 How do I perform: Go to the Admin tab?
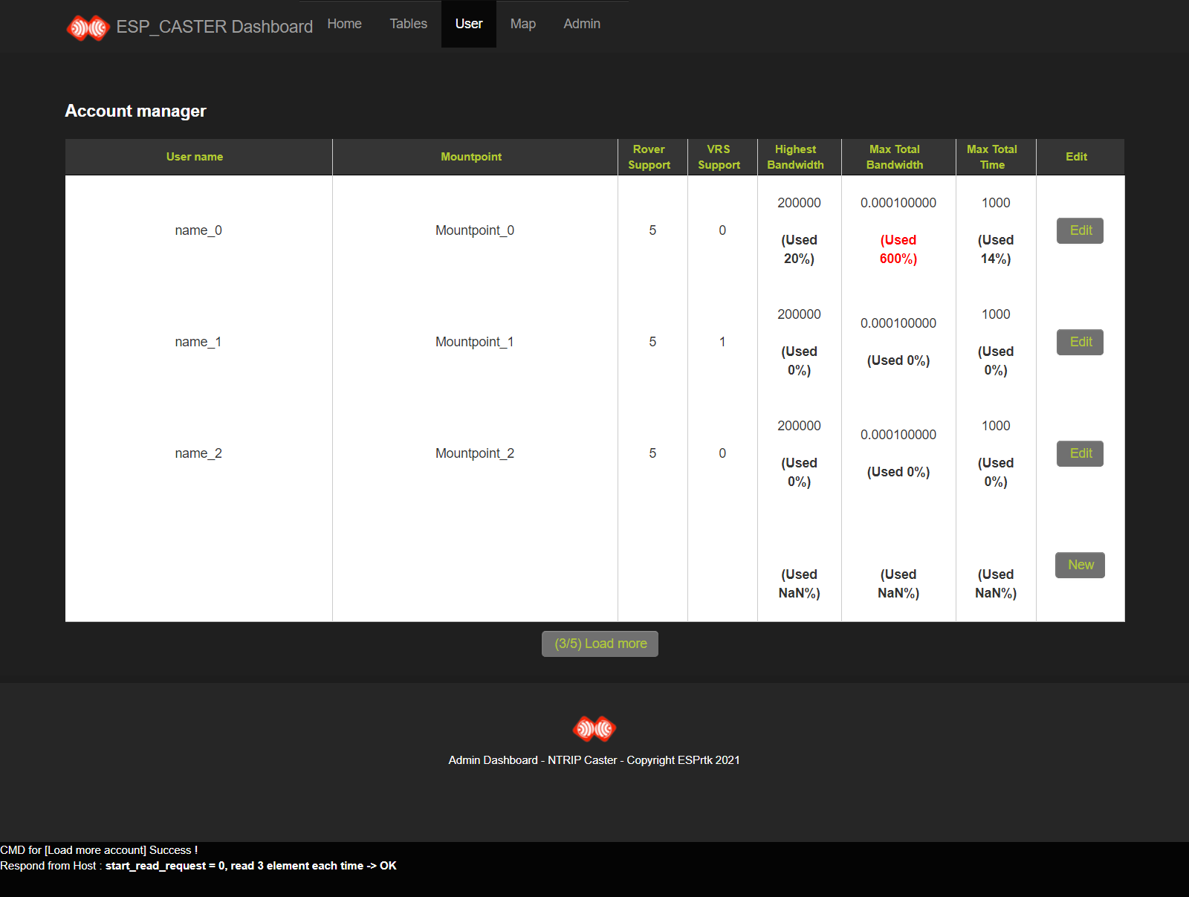click(581, 24)
